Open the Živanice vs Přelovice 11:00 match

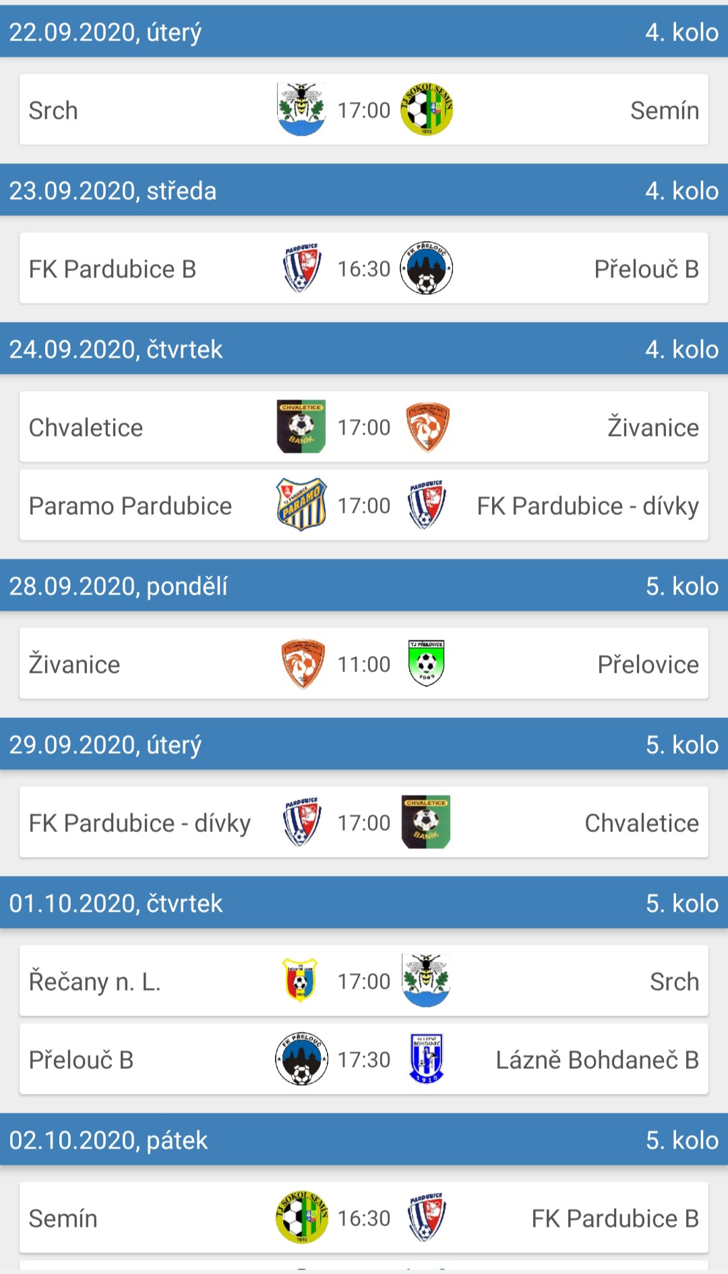(364, 663)
